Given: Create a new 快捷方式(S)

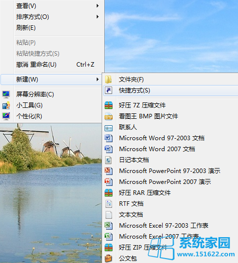Looking at the screenshot, I should click(x=171, y=90).
